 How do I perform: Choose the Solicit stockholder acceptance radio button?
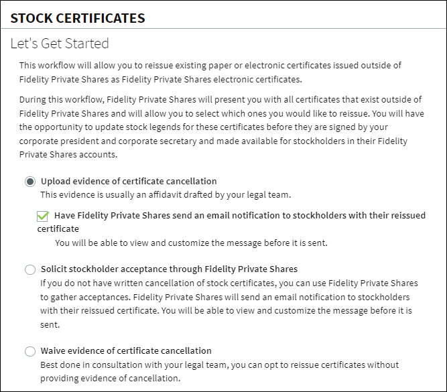pos(30,269)
